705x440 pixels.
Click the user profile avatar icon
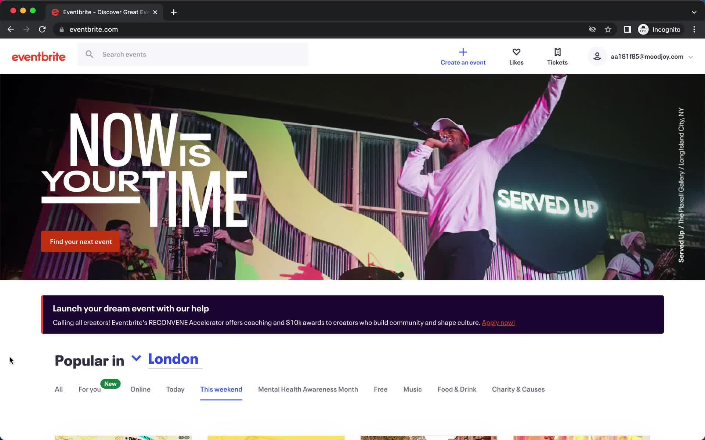point(597,56)
